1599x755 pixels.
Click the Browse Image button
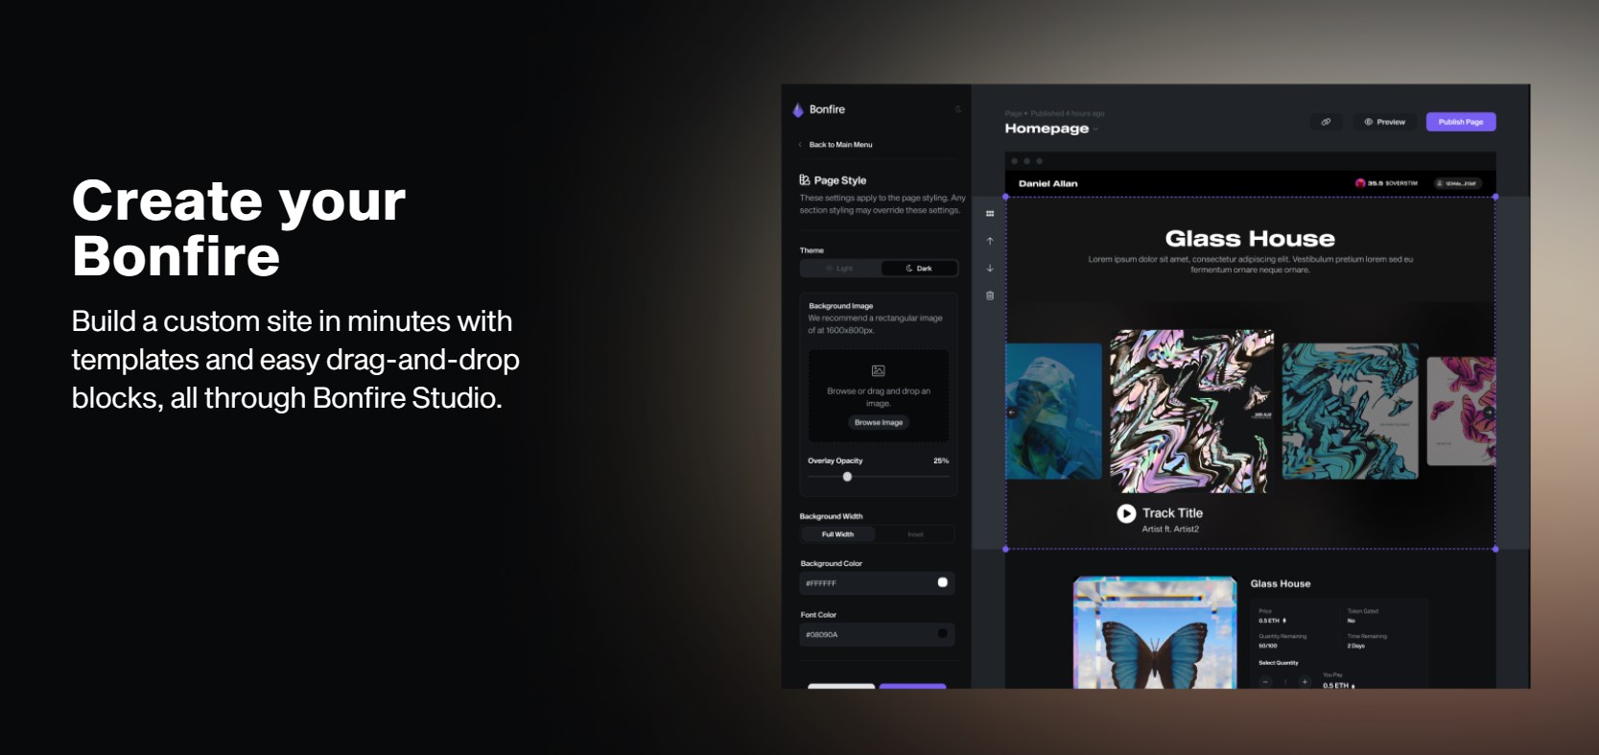pyautogui.click(x=879, y=422)
